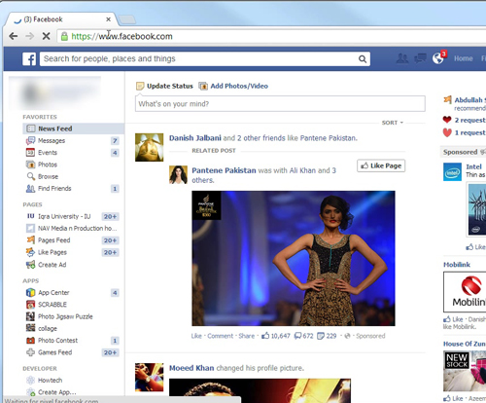
Task: Select Add Photos/Video option
Action: click(x=233, y=86)
